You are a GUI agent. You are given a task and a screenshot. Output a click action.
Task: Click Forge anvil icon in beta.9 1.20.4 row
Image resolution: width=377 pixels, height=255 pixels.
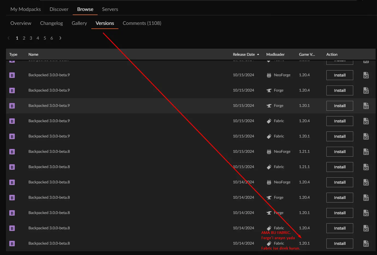[269, 90]
